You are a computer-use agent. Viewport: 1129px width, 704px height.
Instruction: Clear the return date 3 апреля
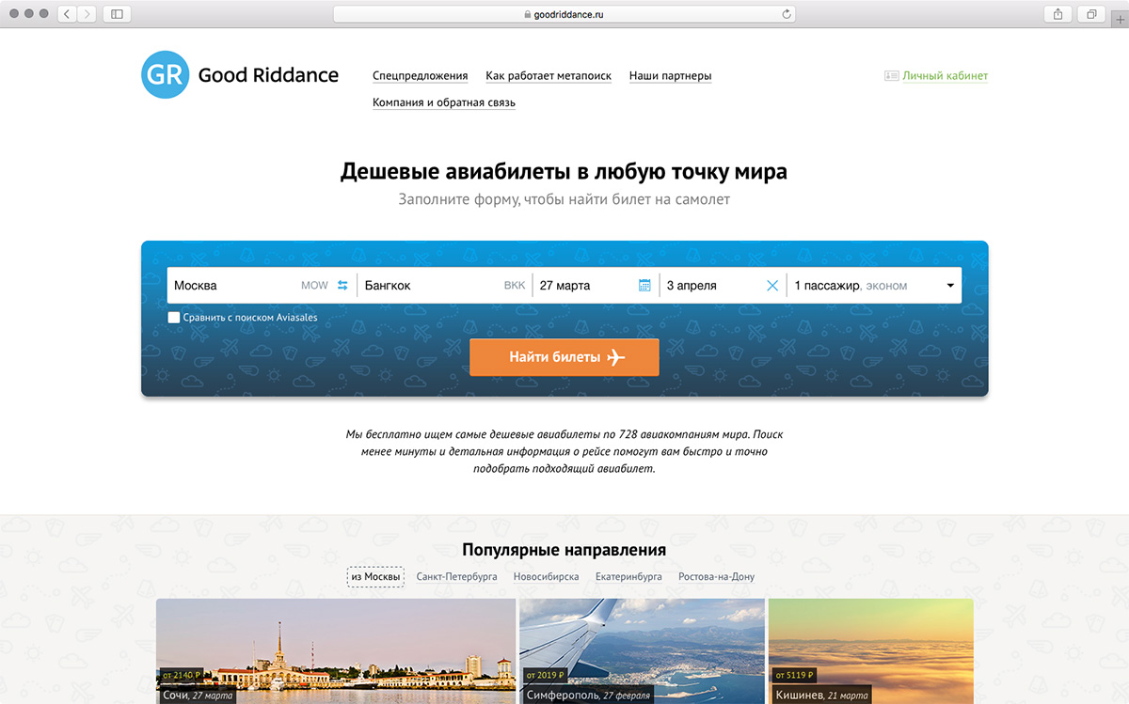point(772,286)
